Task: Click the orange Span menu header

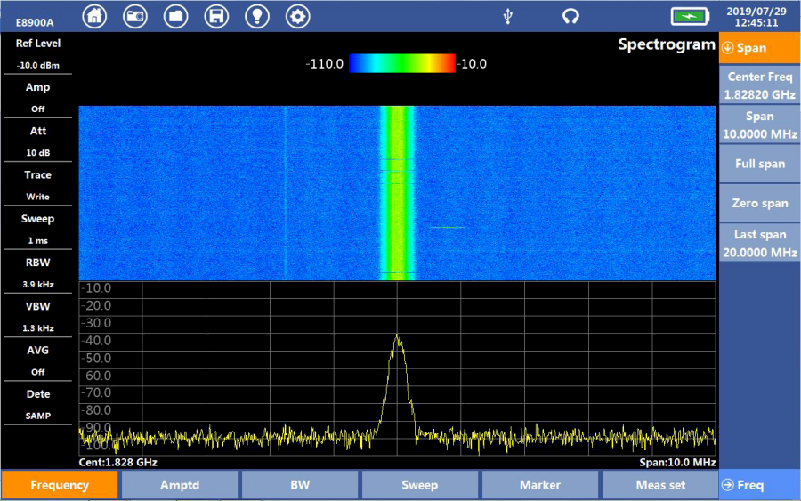Action: click(760, 47)
